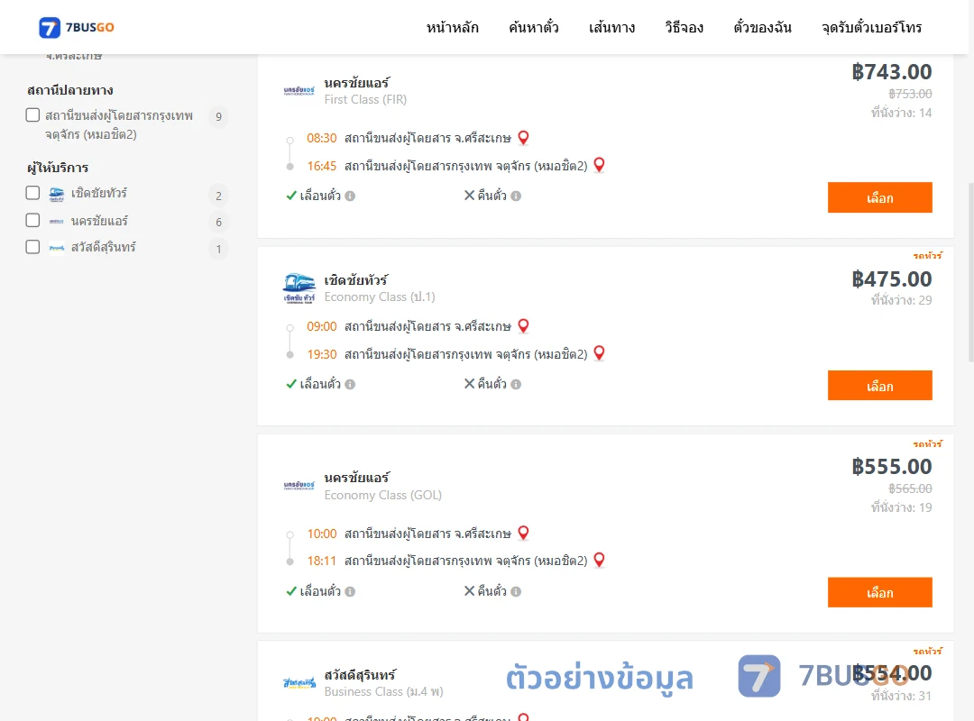The image size is (974, 721).
Task: Click the Economy Class (ป.1) label
Action: click(x=380, y=297)
